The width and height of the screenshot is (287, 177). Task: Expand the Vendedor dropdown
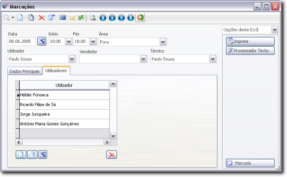143,59
